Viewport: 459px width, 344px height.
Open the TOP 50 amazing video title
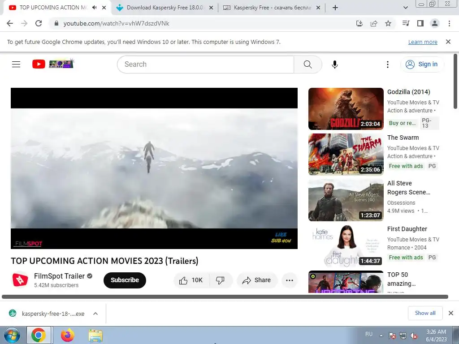point(401,279)
